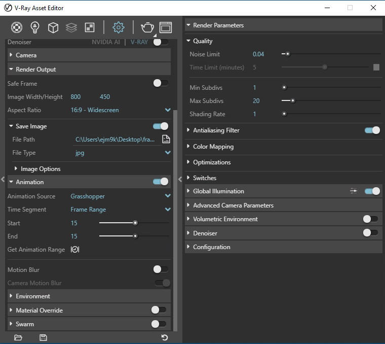The height and width of the screenshot is (344, 385).
Task: Open the Lights tab lightbulb icon
Action: 34,27
